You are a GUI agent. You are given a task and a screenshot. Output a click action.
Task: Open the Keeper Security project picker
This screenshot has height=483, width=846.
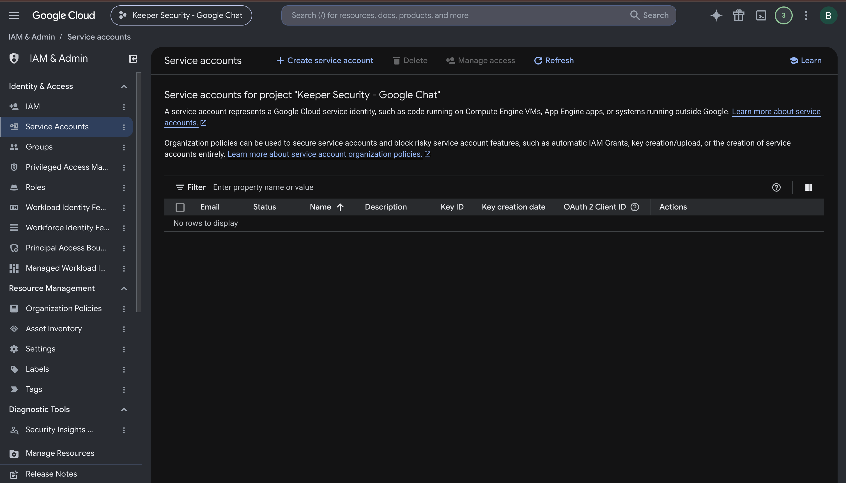[181, 15]
